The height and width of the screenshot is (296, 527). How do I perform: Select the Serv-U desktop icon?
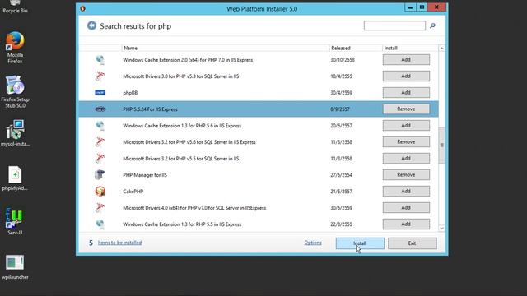tap(15, 221)
